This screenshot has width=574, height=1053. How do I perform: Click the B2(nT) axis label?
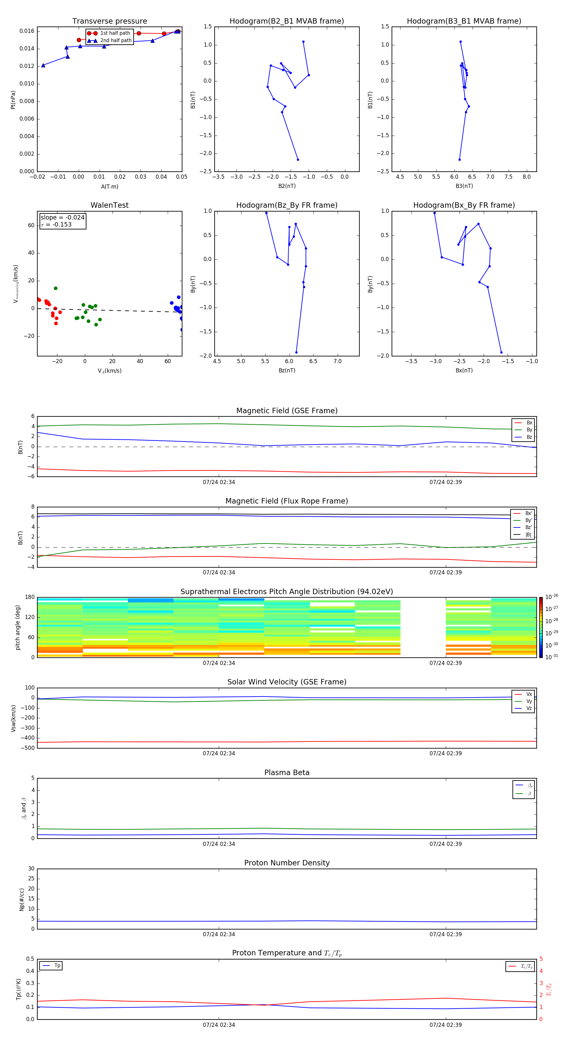(x=287, y=186)
